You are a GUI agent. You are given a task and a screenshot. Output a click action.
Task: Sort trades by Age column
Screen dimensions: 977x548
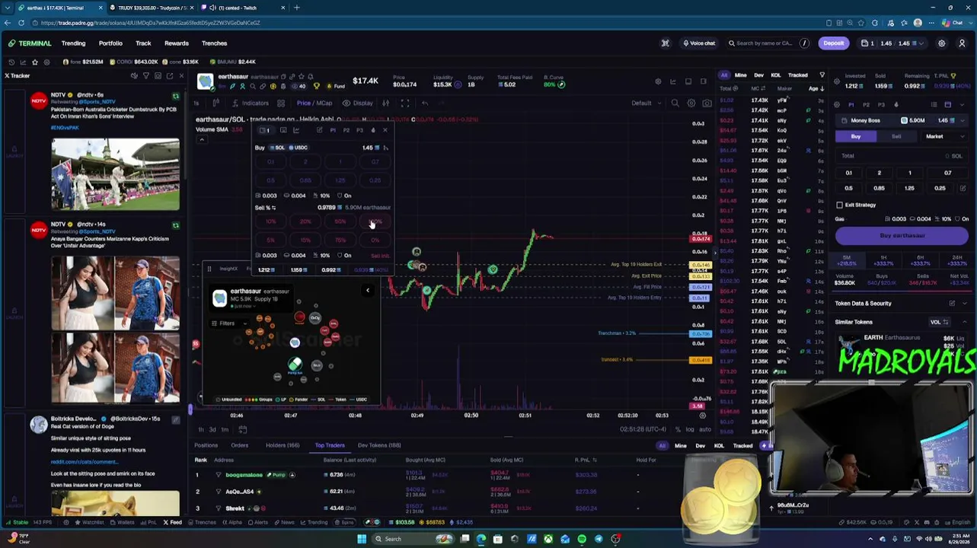click(x=815, y=88)
